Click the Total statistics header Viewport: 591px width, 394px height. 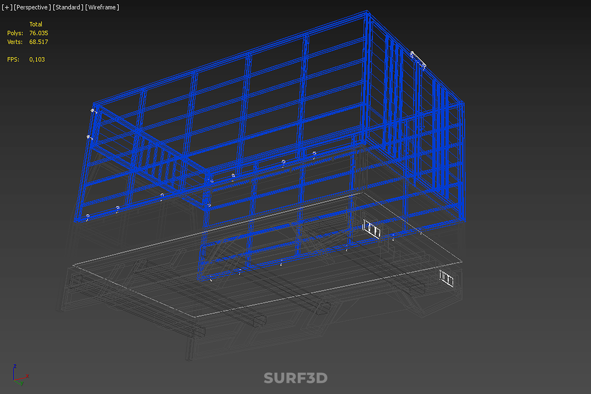[x=36, y=24]
